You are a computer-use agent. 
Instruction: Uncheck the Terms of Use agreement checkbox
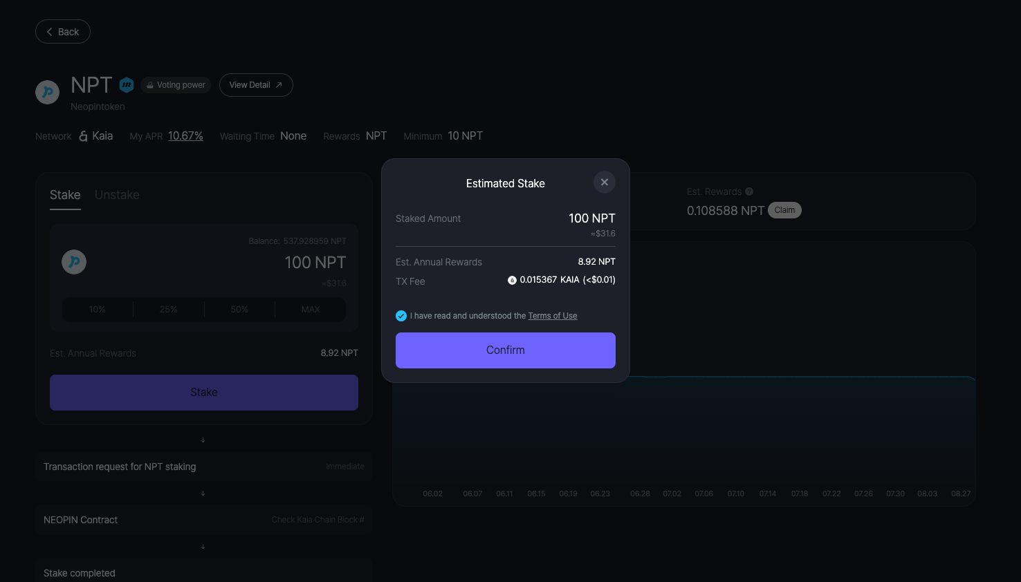click(401, 316)
